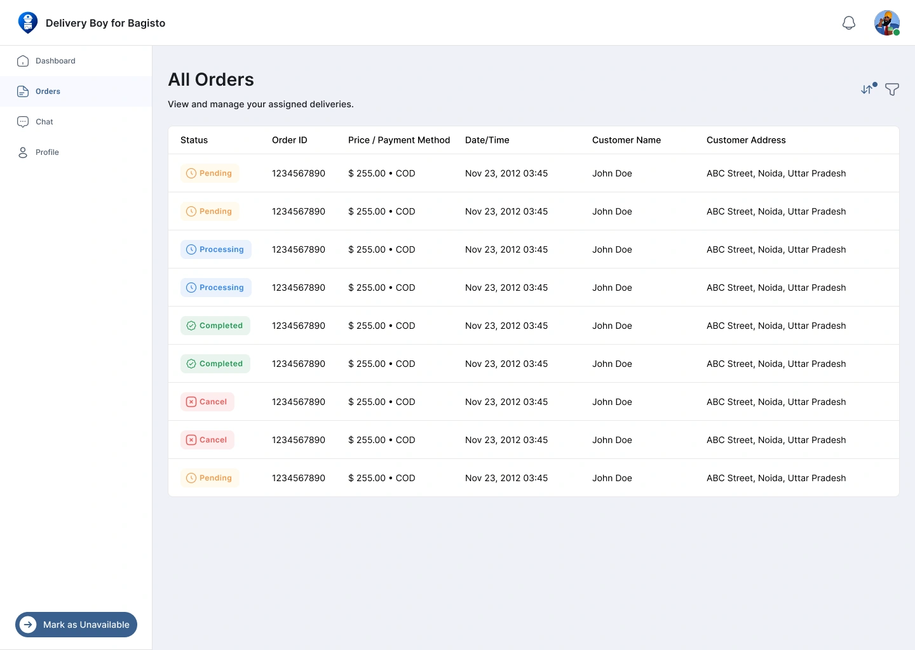
Task: Click the Dashboard home icon in sidebar
Action: pos(23,61)
